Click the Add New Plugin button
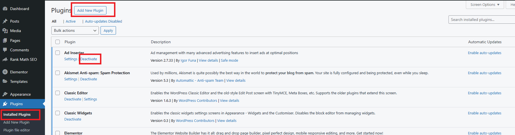The image size is (515, 135). (x=90, y=10)
